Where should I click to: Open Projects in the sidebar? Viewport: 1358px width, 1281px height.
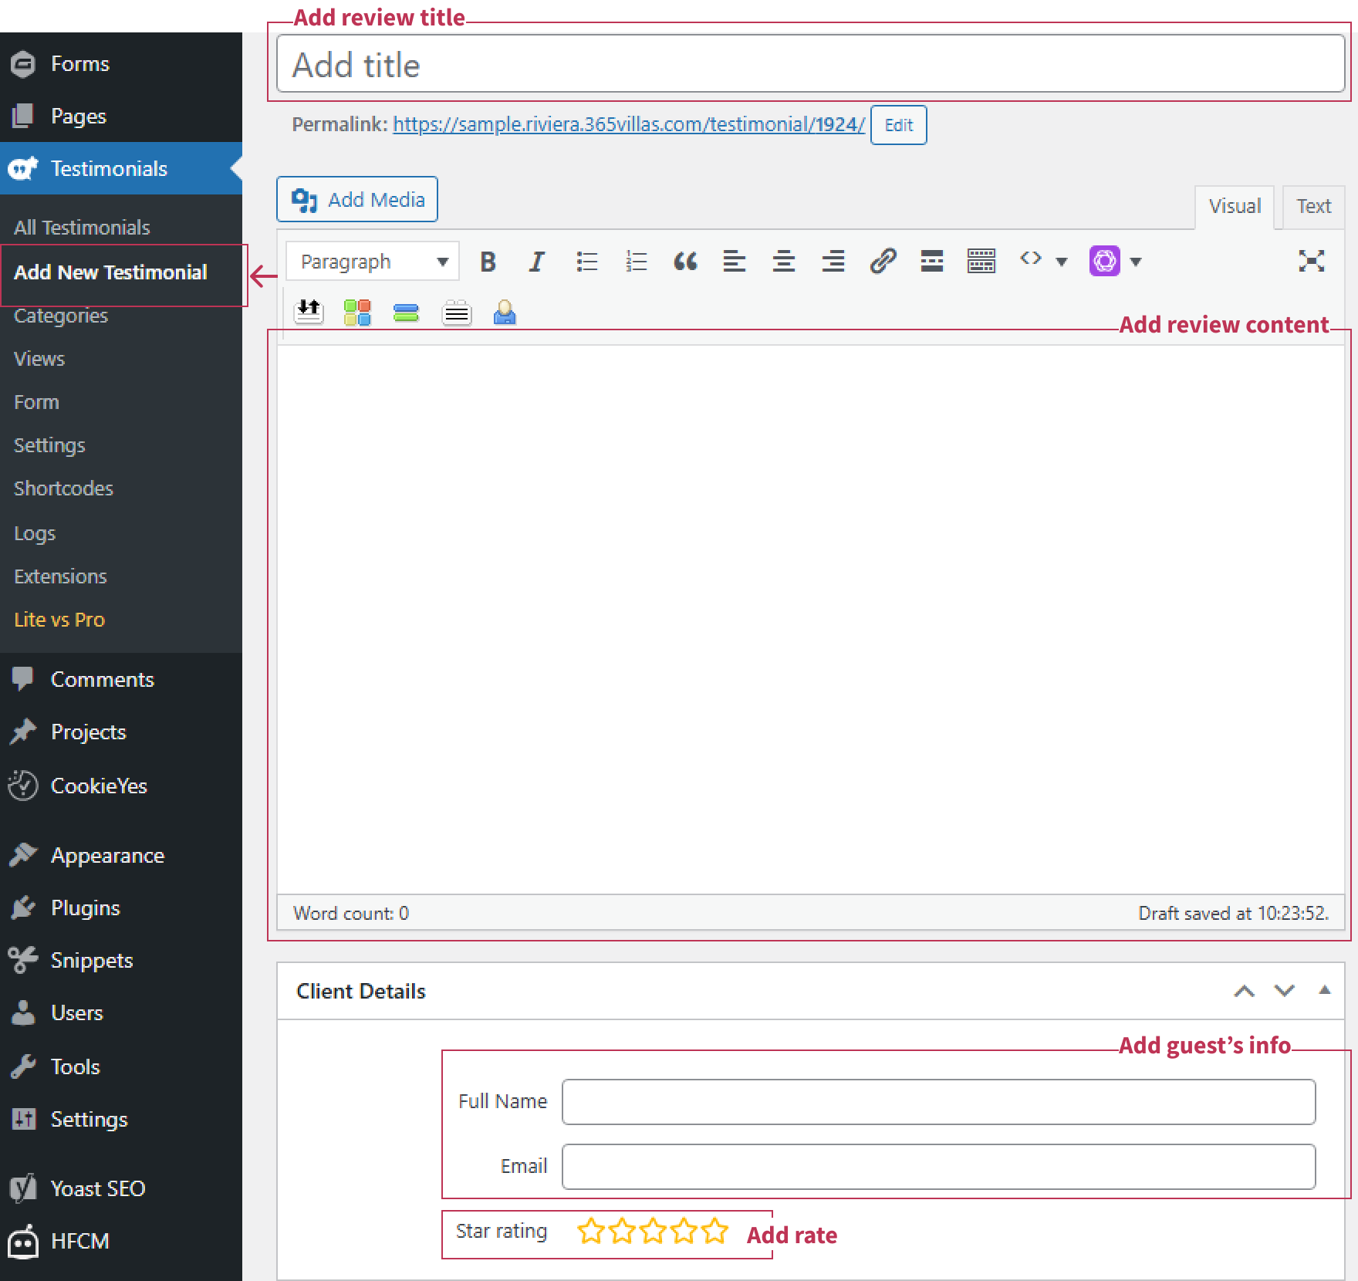pyautogui.click(x=121, y=732)
